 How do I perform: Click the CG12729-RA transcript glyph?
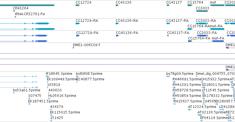point(78,23)
